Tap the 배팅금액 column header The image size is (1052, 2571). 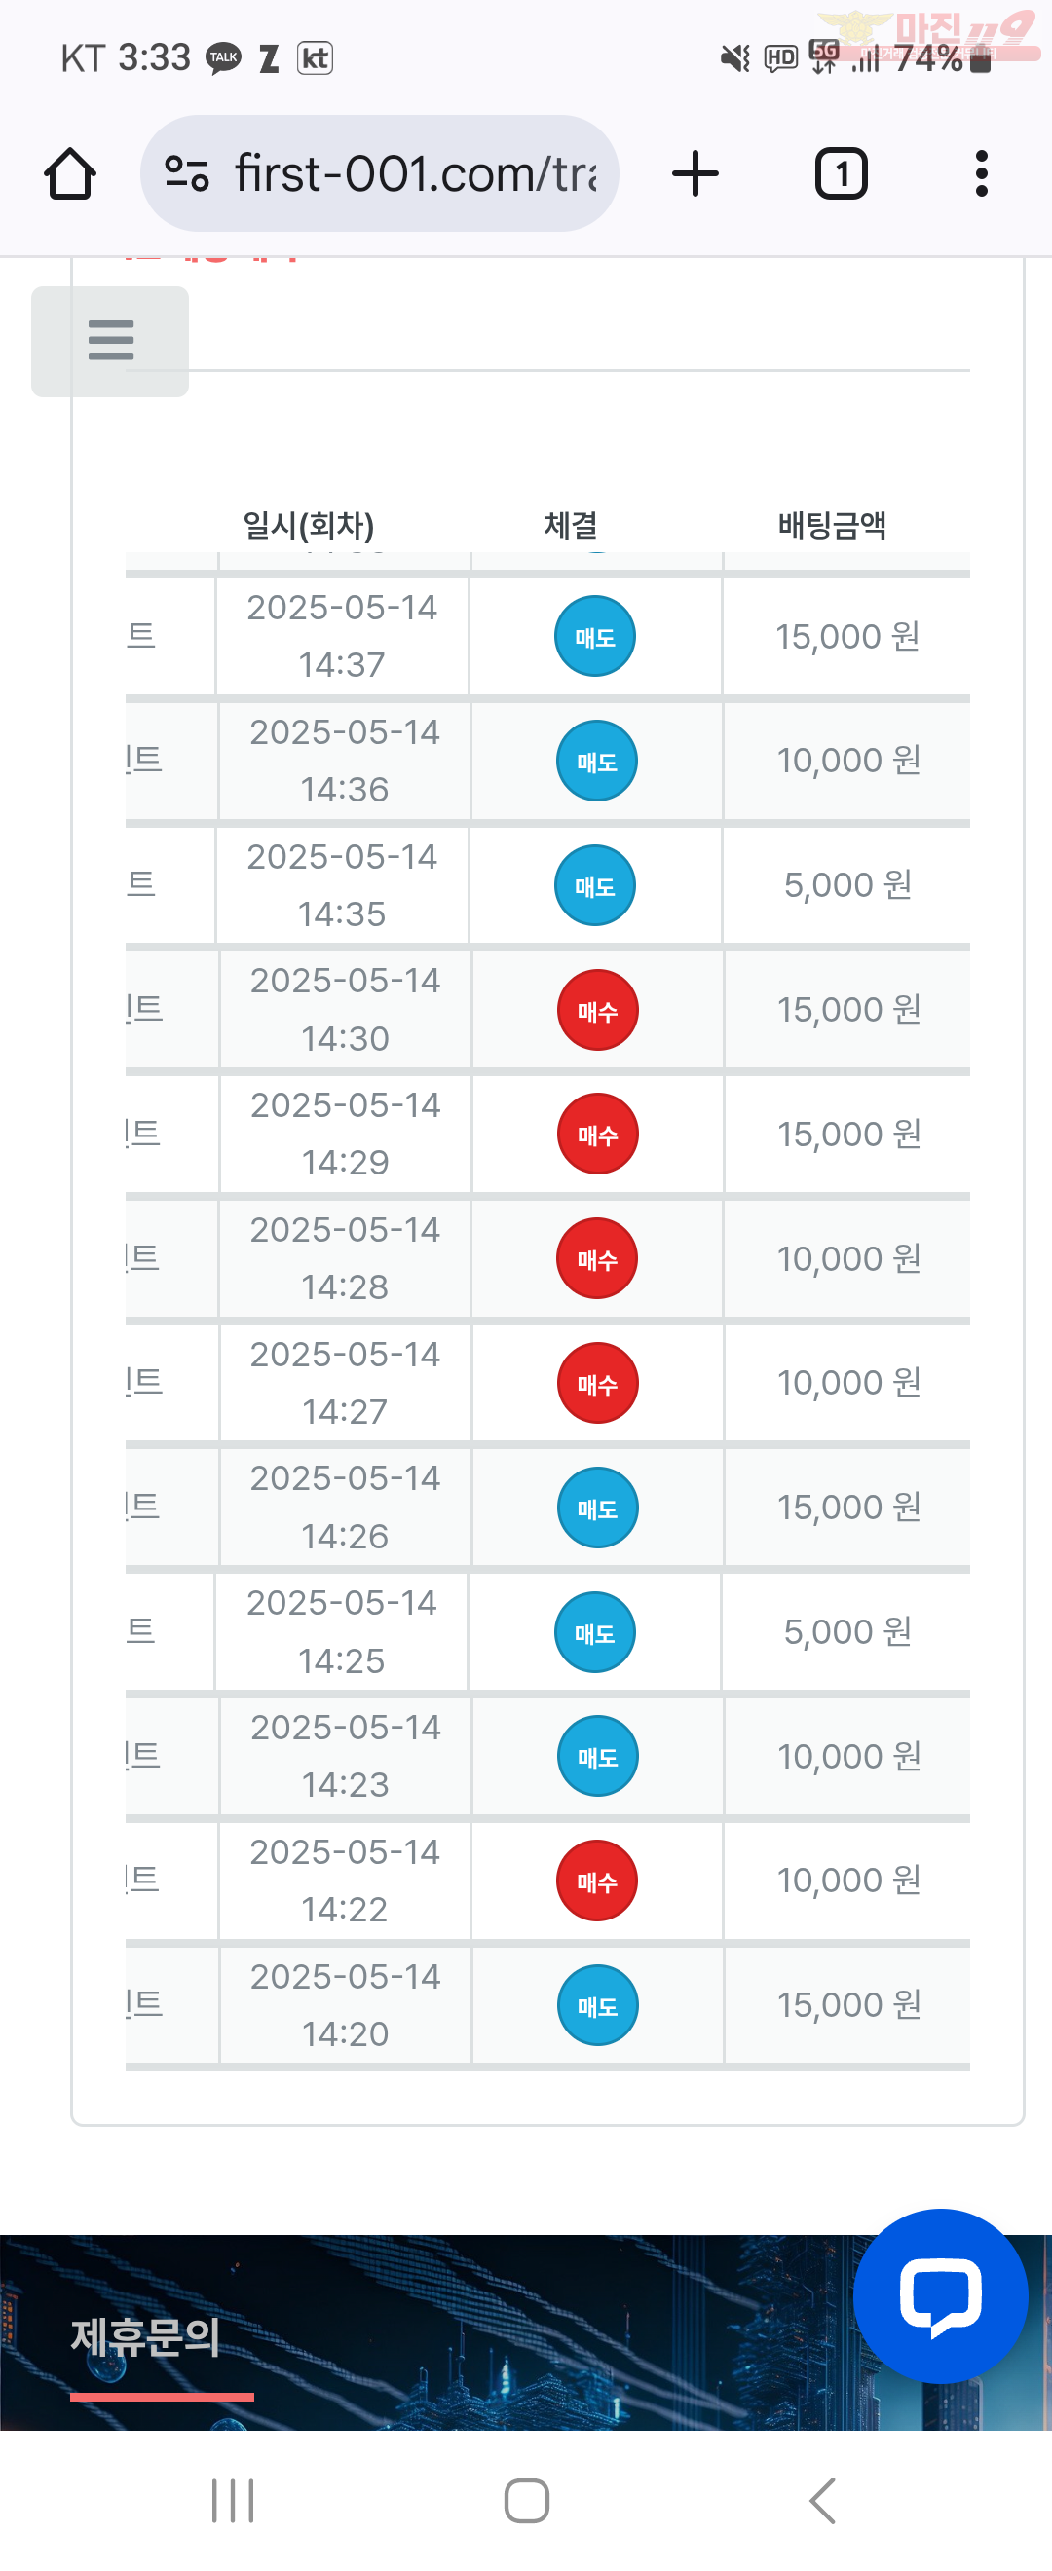(832, 525)
